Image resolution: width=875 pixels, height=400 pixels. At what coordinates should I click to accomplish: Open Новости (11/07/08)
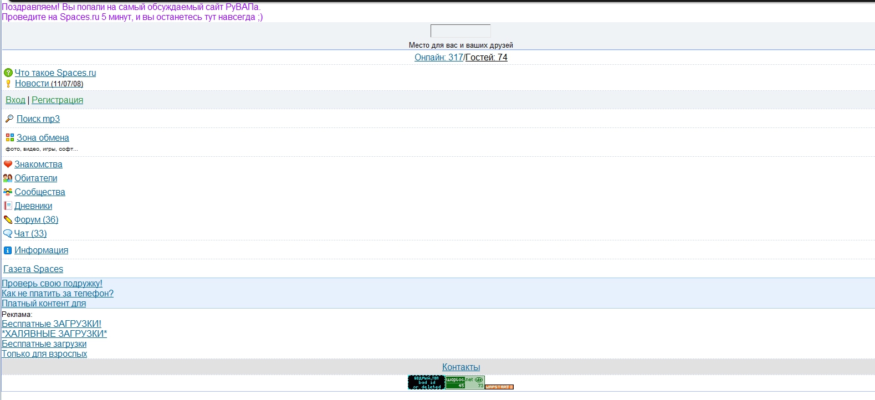coord(49,84)
